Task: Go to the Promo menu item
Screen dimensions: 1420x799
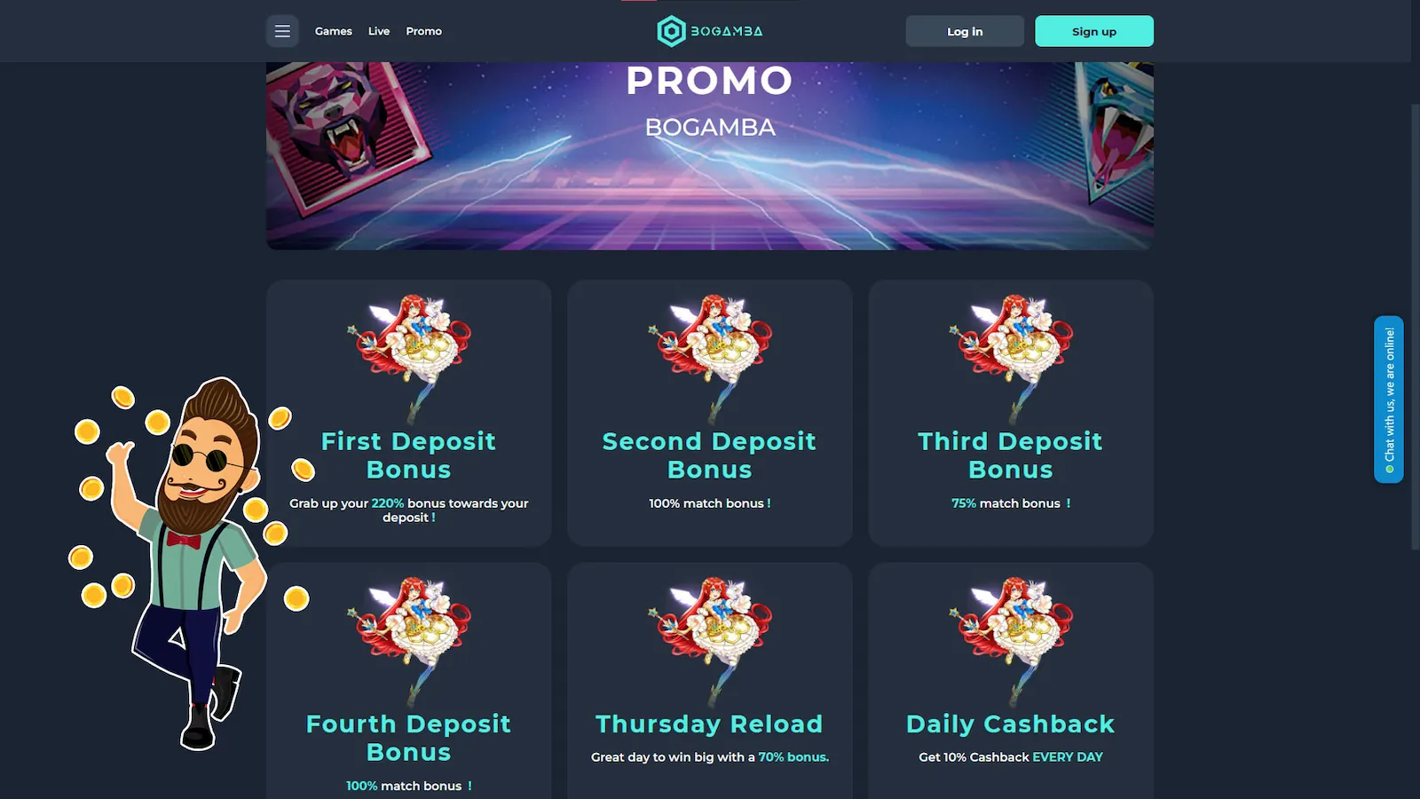Action: point(424,31)
